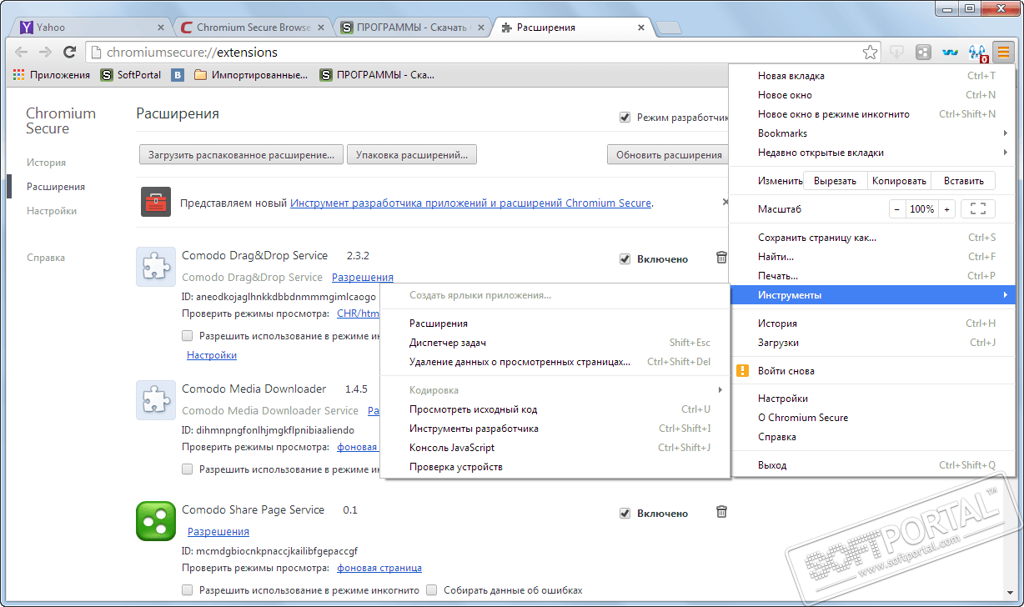Click Загрузить распакованное расширение button

(241, 154)
